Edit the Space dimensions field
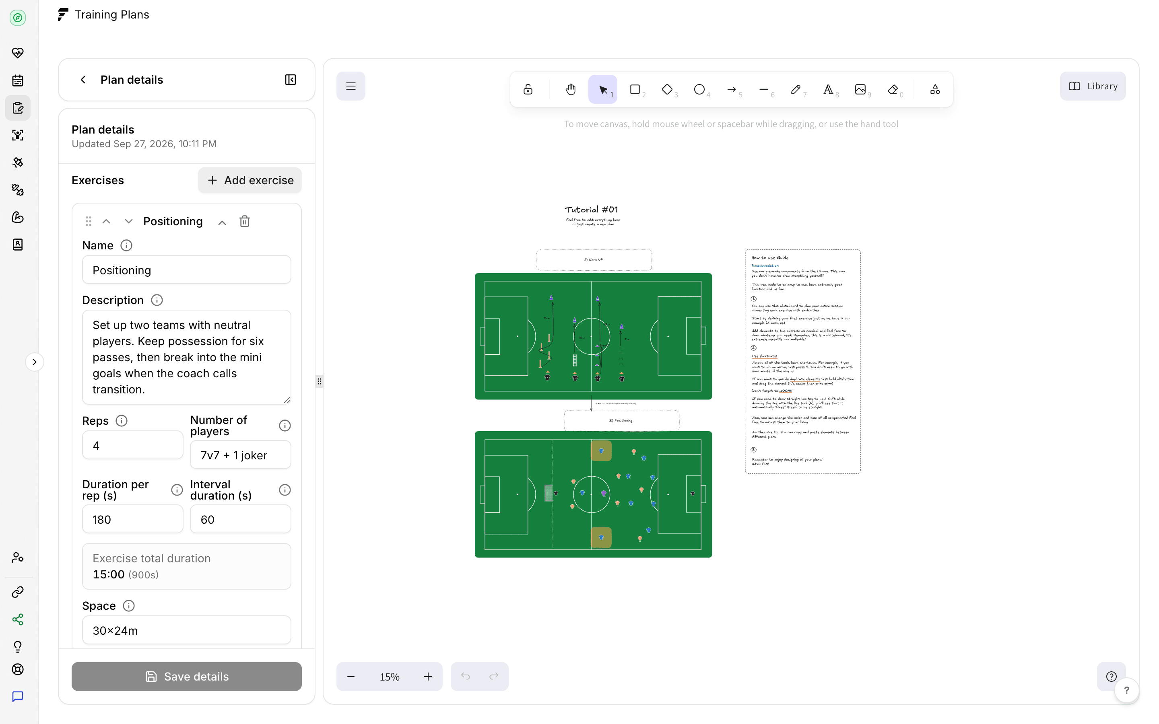The height and width of the screenshot is (724, 1159). (x=186, y=630)
